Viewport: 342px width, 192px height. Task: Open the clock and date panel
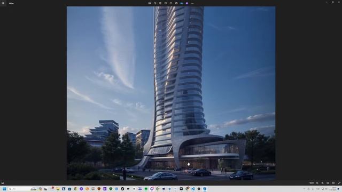pyautogui.click(x=333, y=189)
